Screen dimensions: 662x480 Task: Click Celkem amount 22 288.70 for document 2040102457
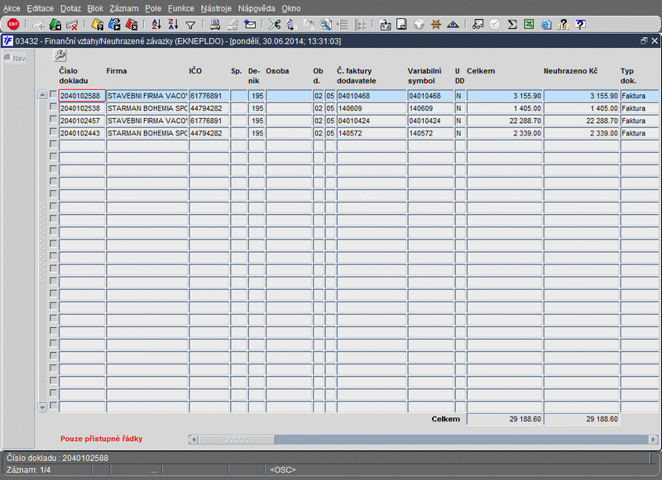point(504,121)
